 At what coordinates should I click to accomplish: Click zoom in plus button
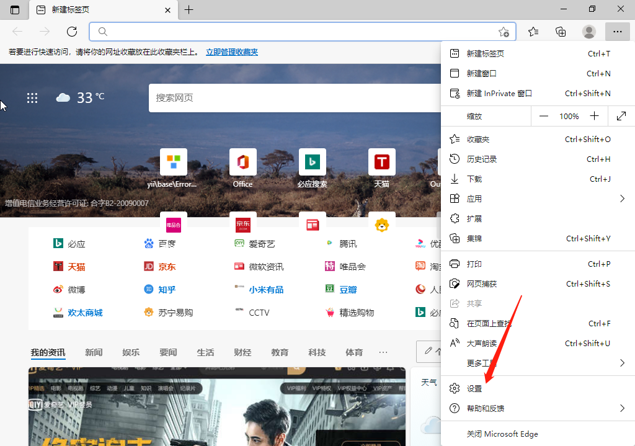coord(594,116)
